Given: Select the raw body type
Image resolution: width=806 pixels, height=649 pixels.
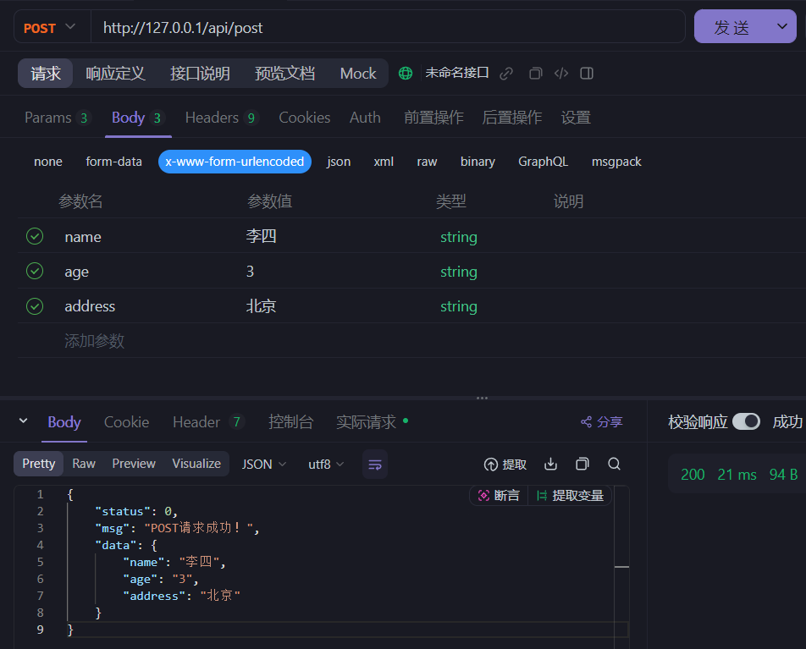Looking at the screenshot, I should click(x=427, y=162).
